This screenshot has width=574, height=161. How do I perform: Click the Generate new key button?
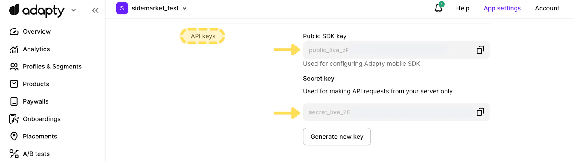(x=337, y=137)
